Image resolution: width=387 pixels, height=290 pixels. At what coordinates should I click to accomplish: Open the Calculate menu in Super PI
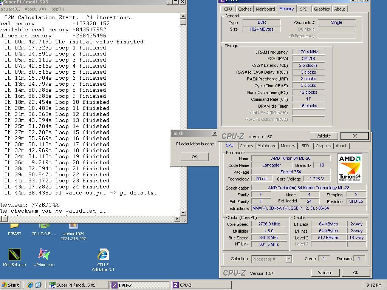(10, 9)
